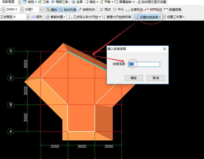Open the 当前楼层 floor dropdown

(x=20, y=2)
